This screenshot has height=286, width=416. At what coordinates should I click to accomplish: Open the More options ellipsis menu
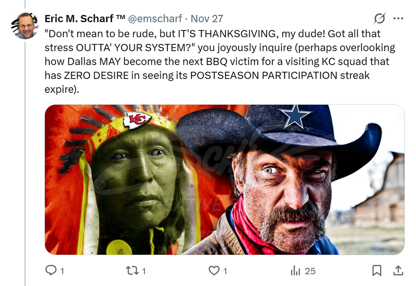(x=398, y=19)
